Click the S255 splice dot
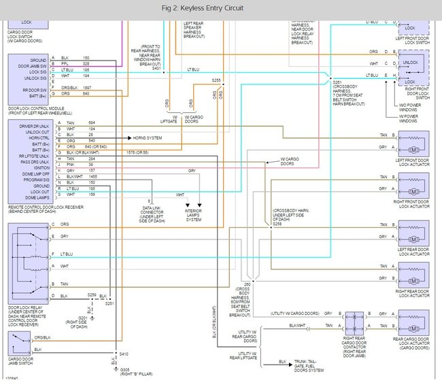Image resolution: width=442 pixels, height=385 pixels. [223, 84]
